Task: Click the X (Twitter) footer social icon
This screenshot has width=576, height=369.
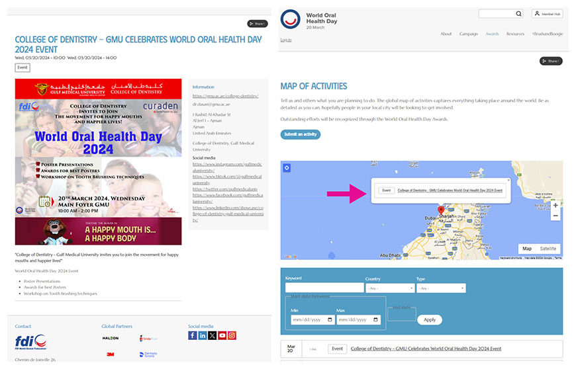Action: (x=213, y=335)
